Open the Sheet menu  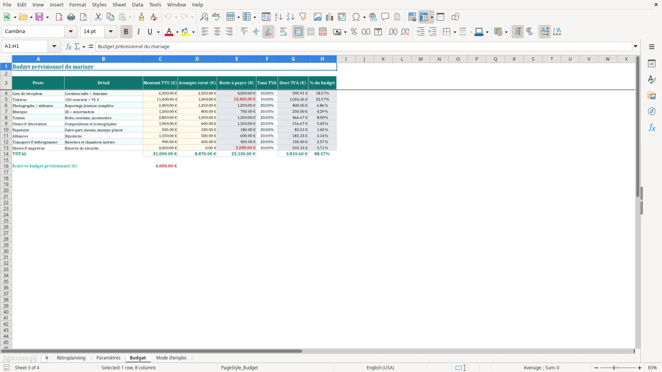(119, 5)
